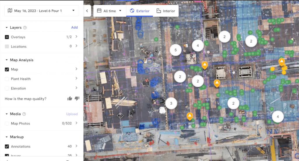Click the cluster marker 4 beside marker 5
Screen dimensions: 299x161
click(x=198, y=45)
